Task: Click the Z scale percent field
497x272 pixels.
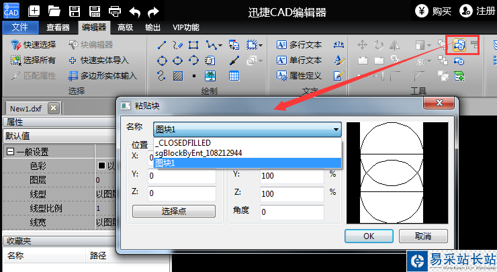Action: [x=292, y=193]
